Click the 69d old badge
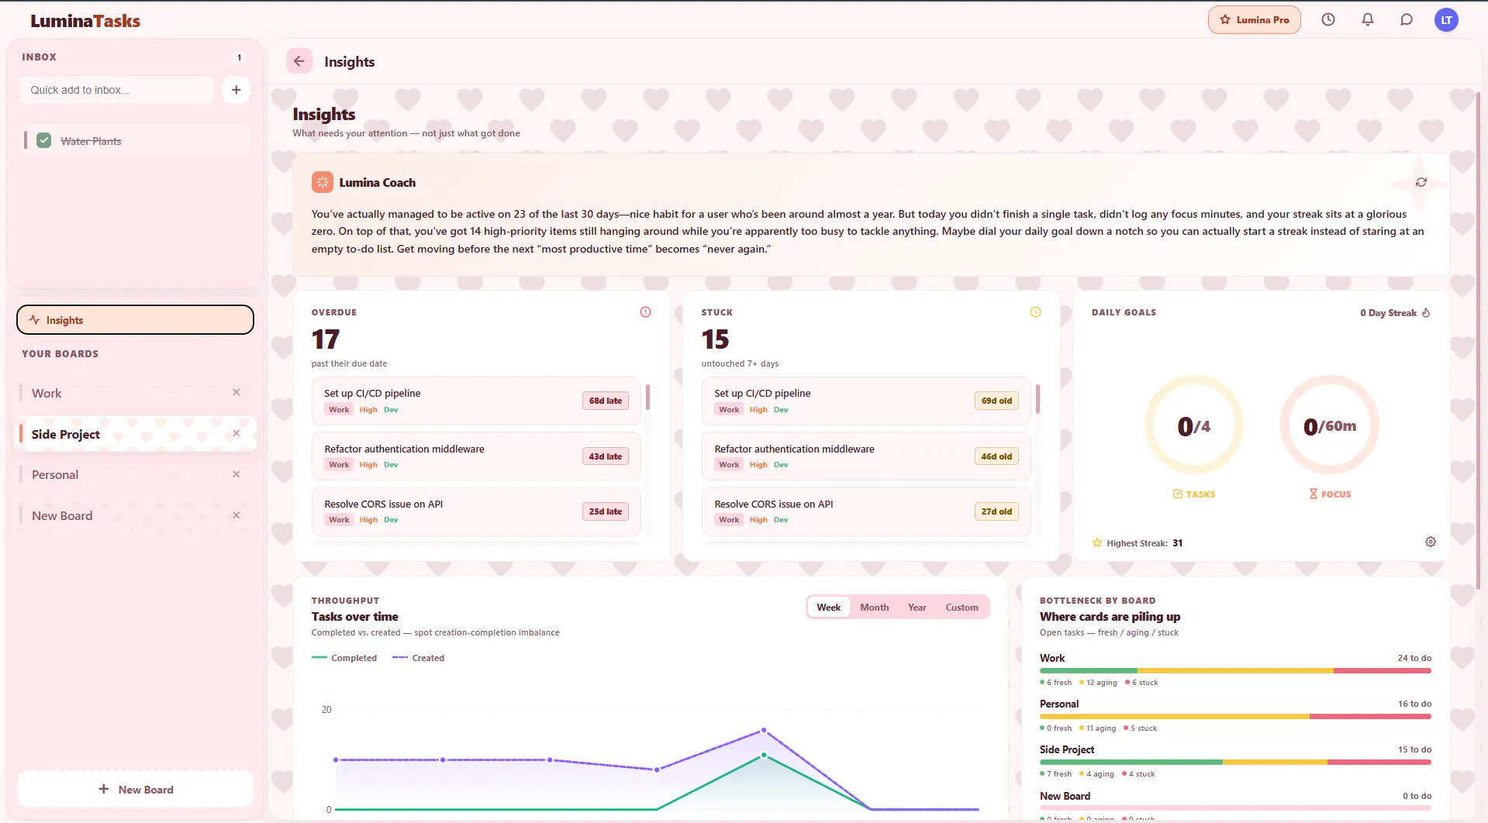Screen dimensions: 1488x823 tap(996, 401)
